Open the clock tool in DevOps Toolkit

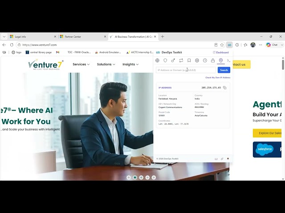[x=205, y=60]
